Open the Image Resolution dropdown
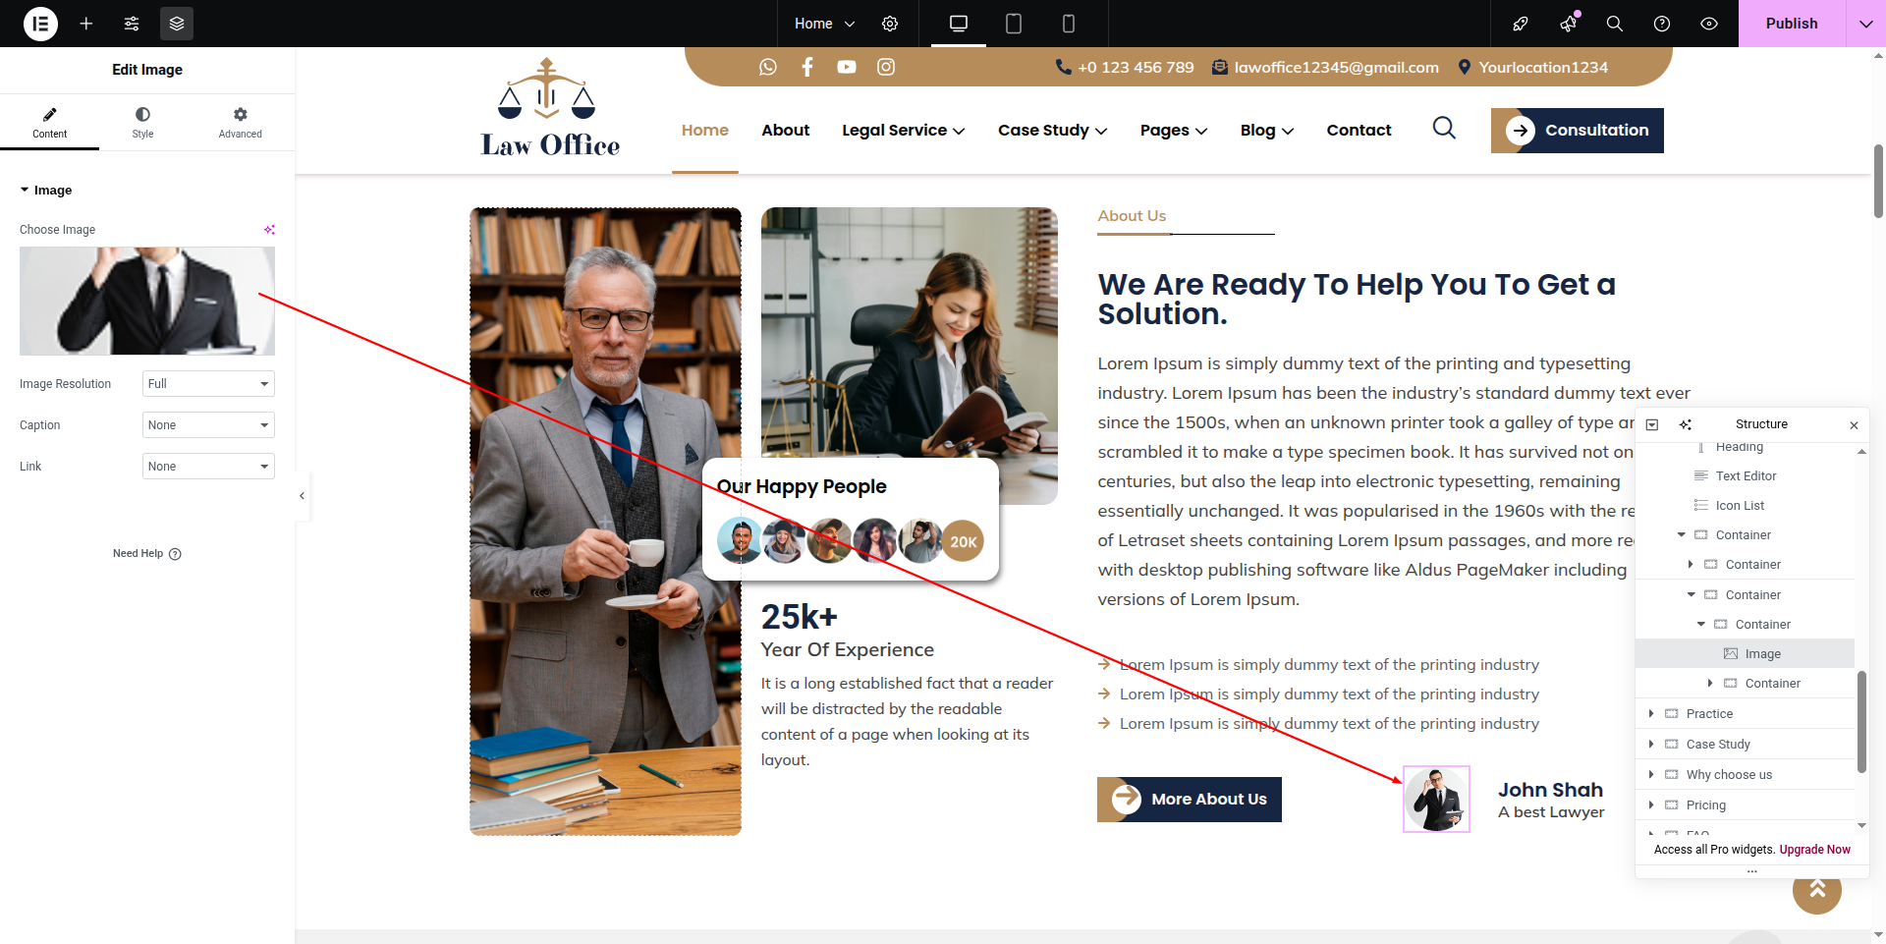The height and width of the screenshot is (944, 1886). coord(208,384)
